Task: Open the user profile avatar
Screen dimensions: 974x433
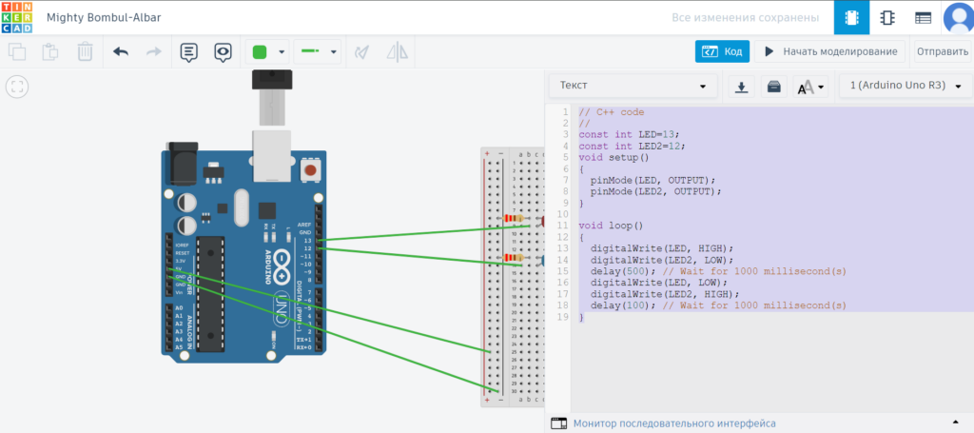Action: point(959,17)
